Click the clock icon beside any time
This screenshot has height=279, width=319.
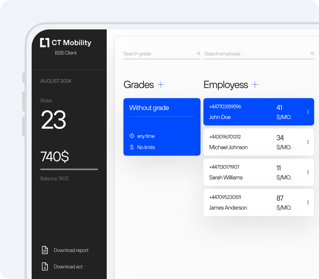click(x=132, y=136)
